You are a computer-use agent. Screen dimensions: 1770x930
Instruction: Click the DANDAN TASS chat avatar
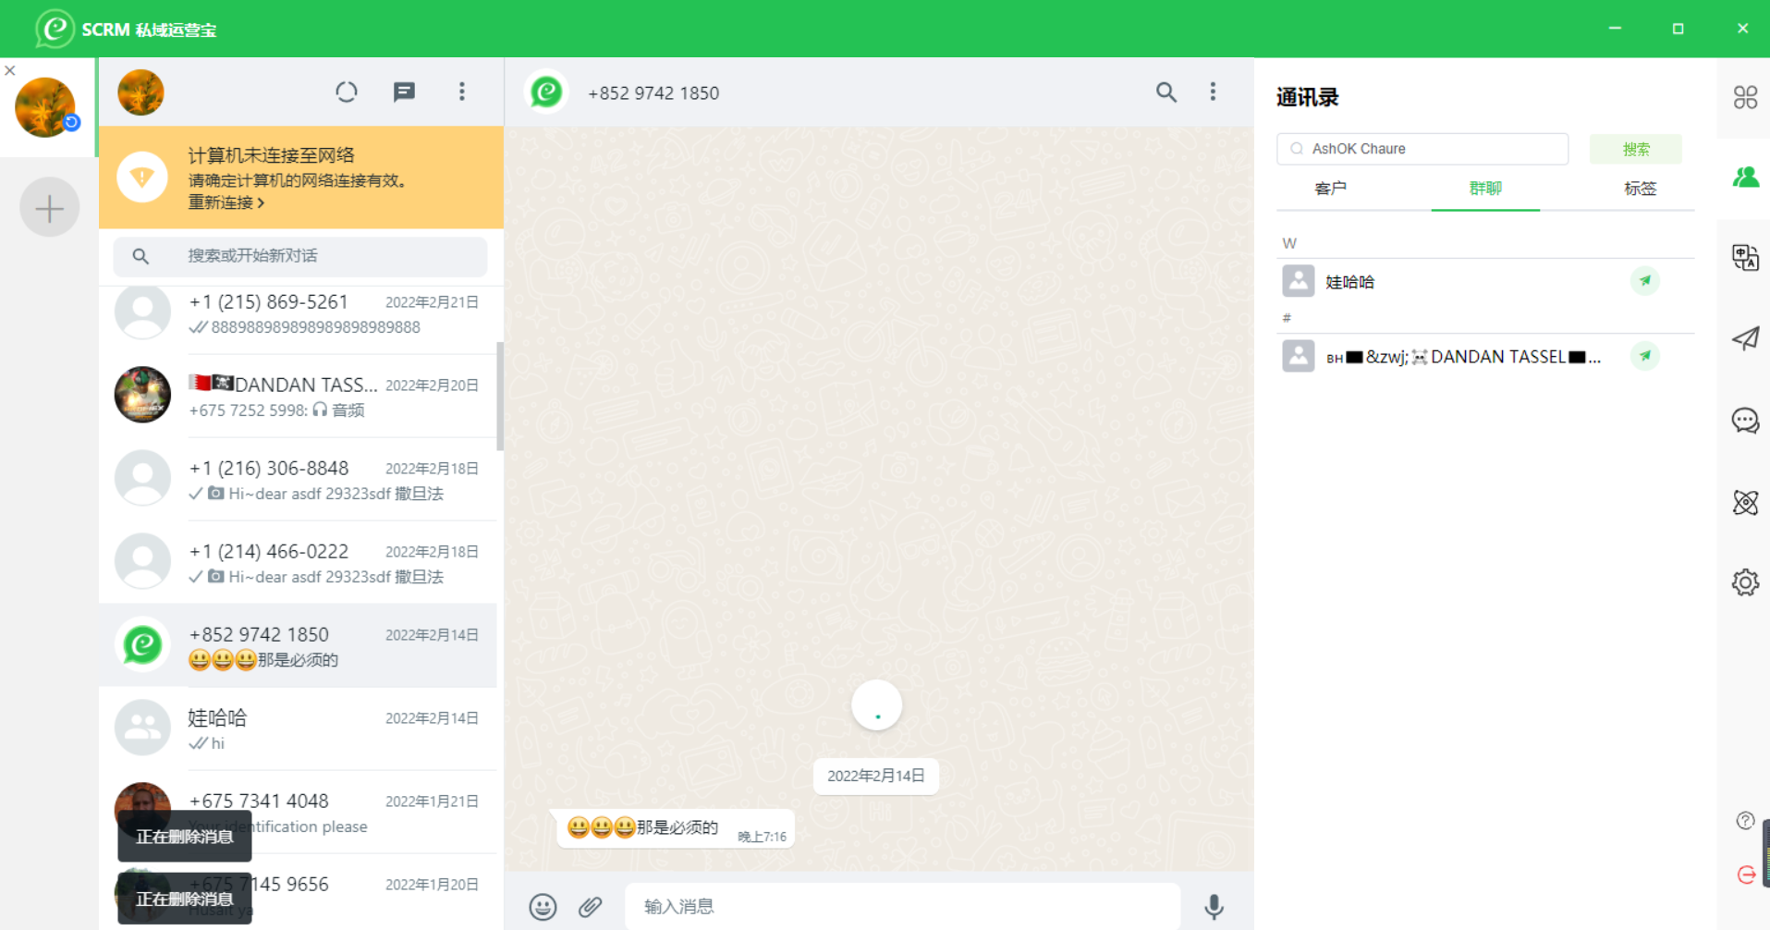[142, 395]
